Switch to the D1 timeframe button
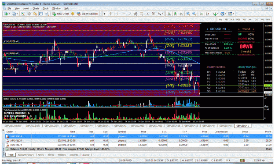275x164 pixels. tap(256, 19)
